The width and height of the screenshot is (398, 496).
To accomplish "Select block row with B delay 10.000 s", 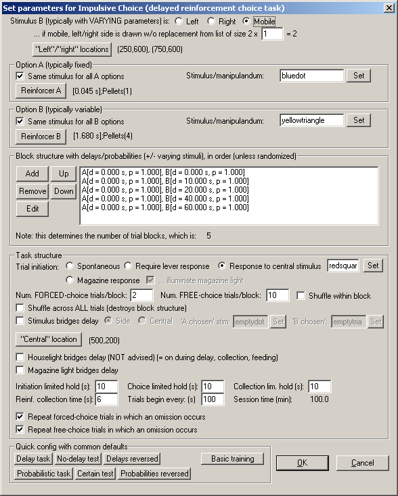I will coord(229,181).
